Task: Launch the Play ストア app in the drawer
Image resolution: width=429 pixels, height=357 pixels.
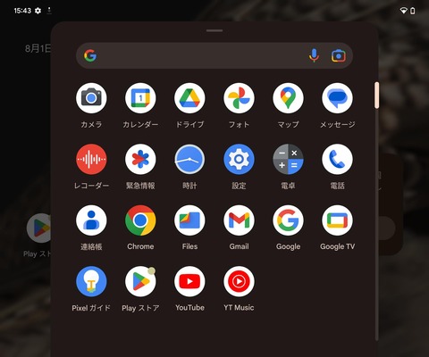Action: pyautogui.click(x=140, y=281)
